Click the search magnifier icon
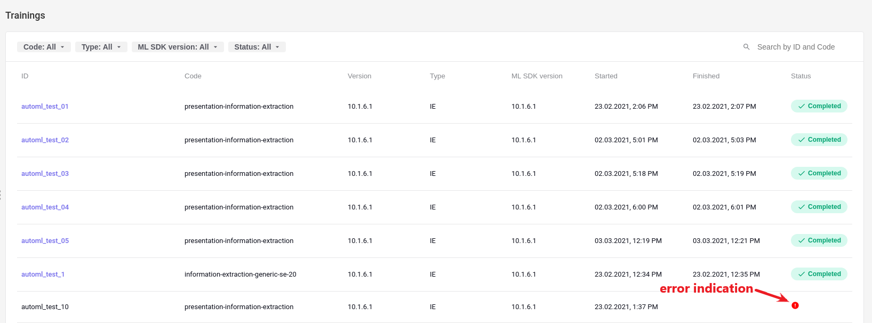The width and height of the screenshot is (872, 323). pyautogui.click(x=747, y=47)
